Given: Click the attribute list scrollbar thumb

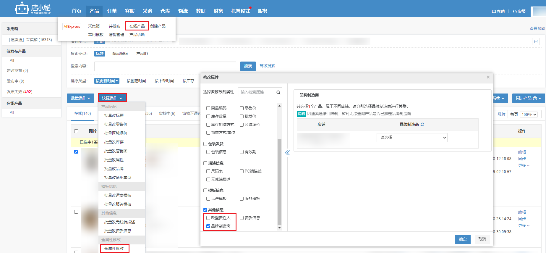Looking at the screenshot, I should point(279,182).
